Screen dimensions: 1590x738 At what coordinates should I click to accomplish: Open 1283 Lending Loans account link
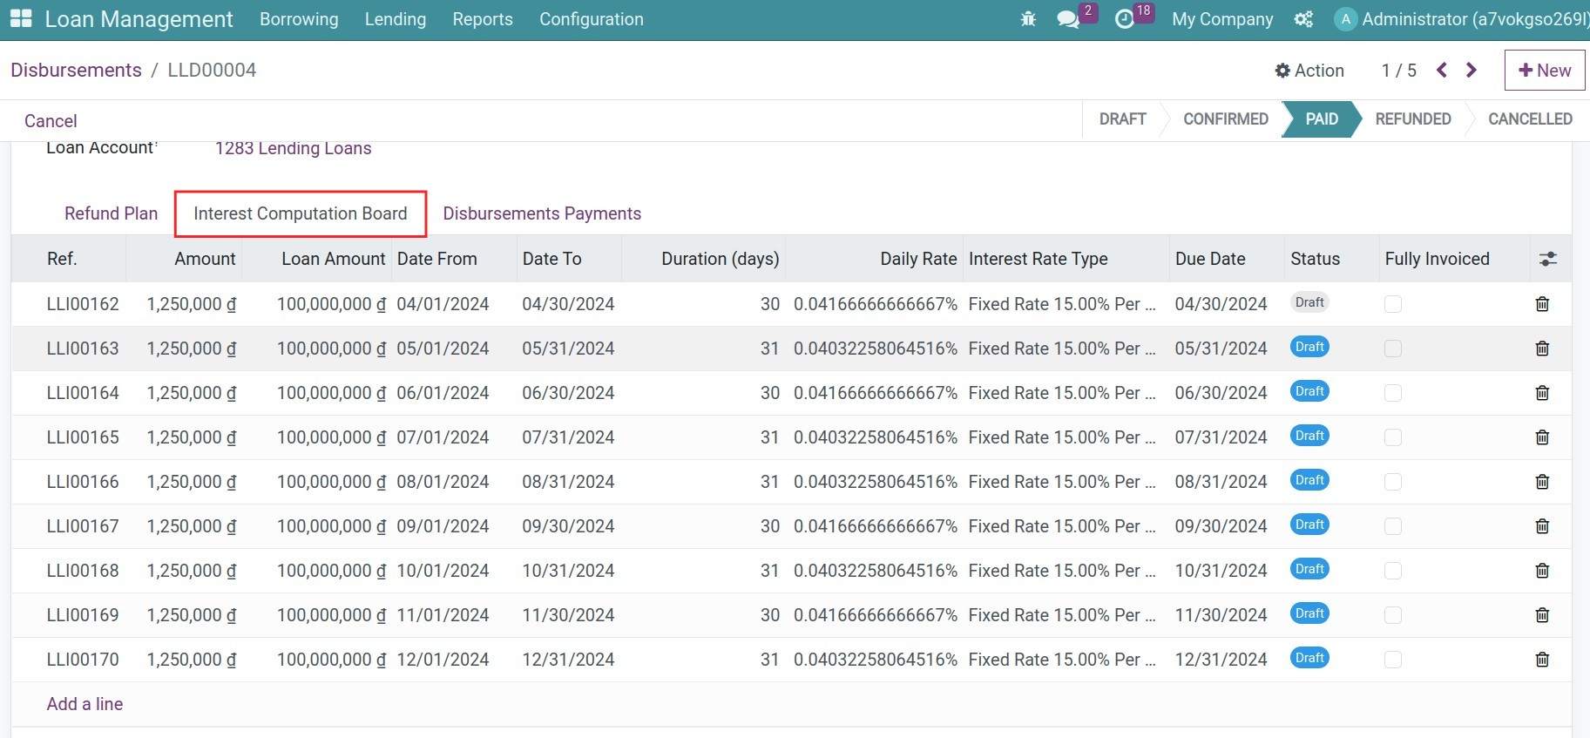[x=293, y=148]
